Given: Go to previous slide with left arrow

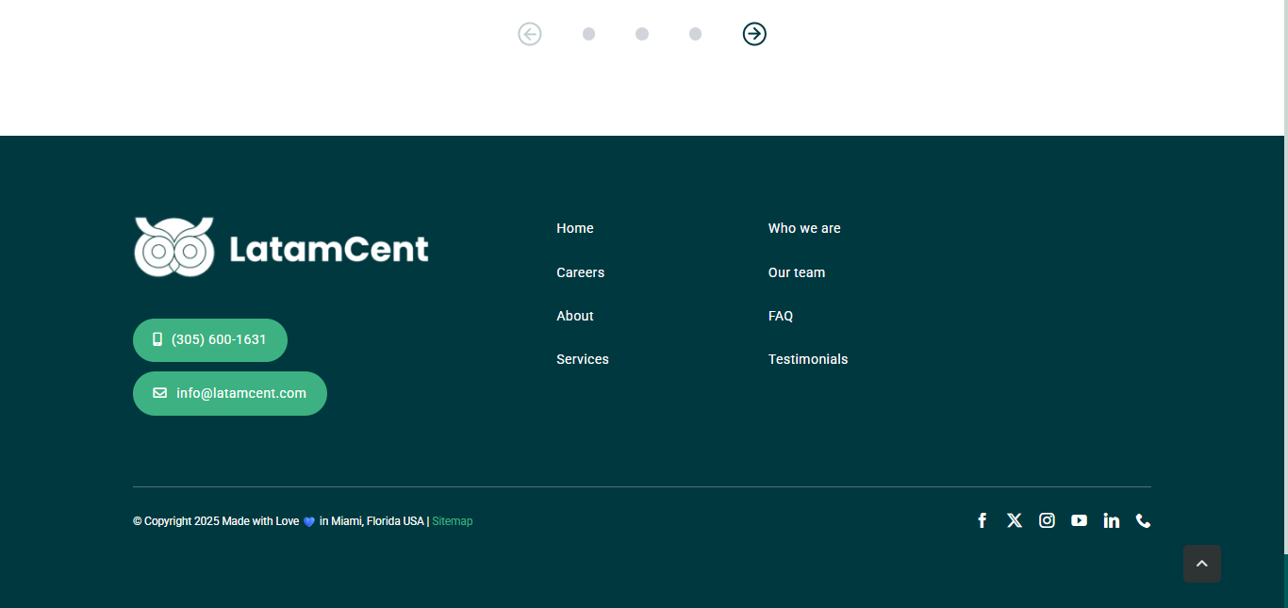Looking at the screenshot, I should point(530,34).
